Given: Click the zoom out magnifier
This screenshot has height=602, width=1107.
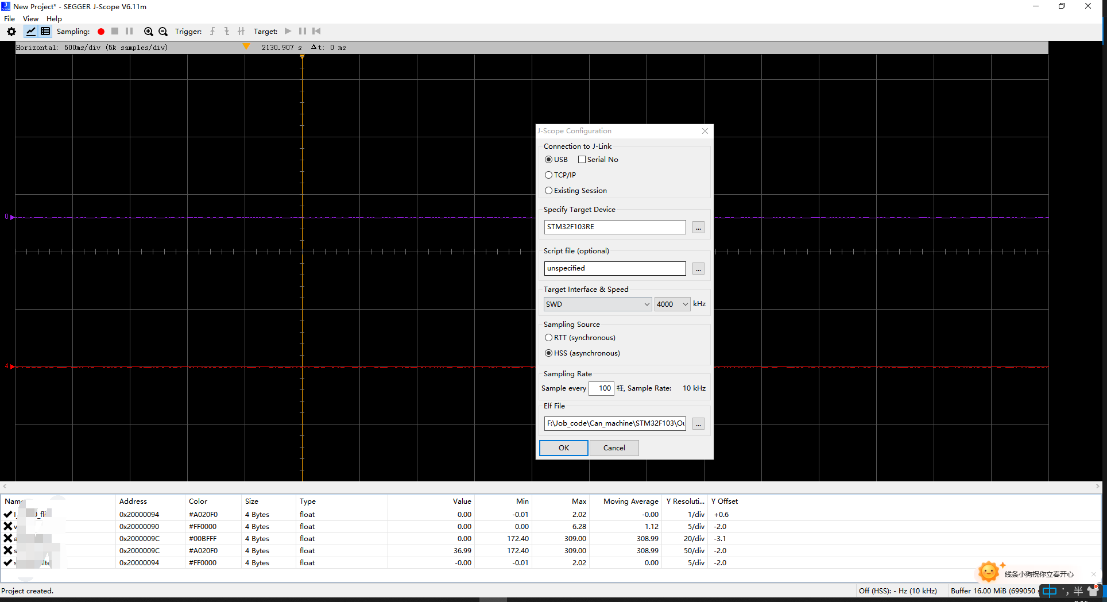Looking at the screenshot, I should click(x=163, y=32).
